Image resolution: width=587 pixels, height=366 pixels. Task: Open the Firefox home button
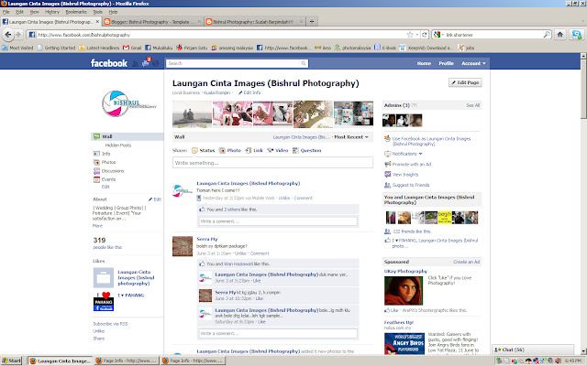click(560, 35)
